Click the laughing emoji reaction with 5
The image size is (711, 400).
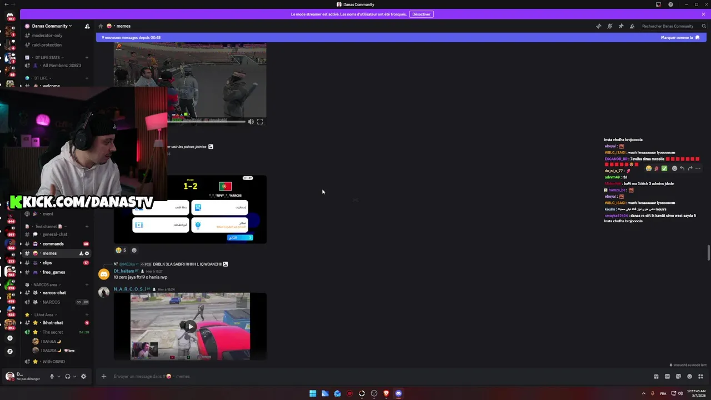pos(121,250)
